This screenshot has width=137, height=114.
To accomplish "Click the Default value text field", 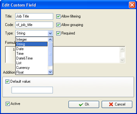I will (32, 90).
